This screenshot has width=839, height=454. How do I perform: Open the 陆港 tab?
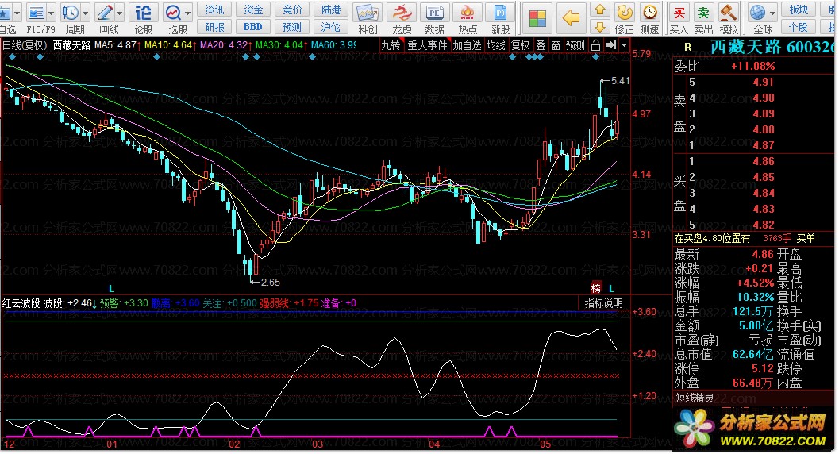[331, 10]
